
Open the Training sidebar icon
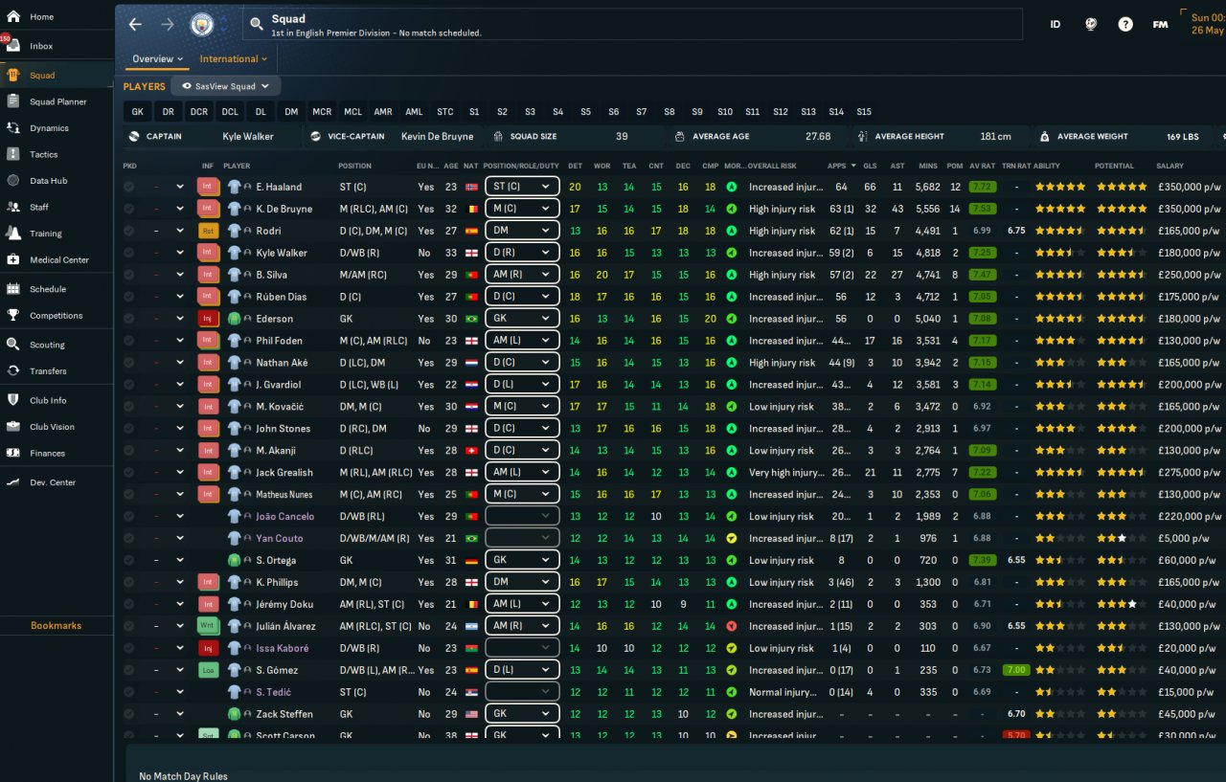[x=12, y=234]
